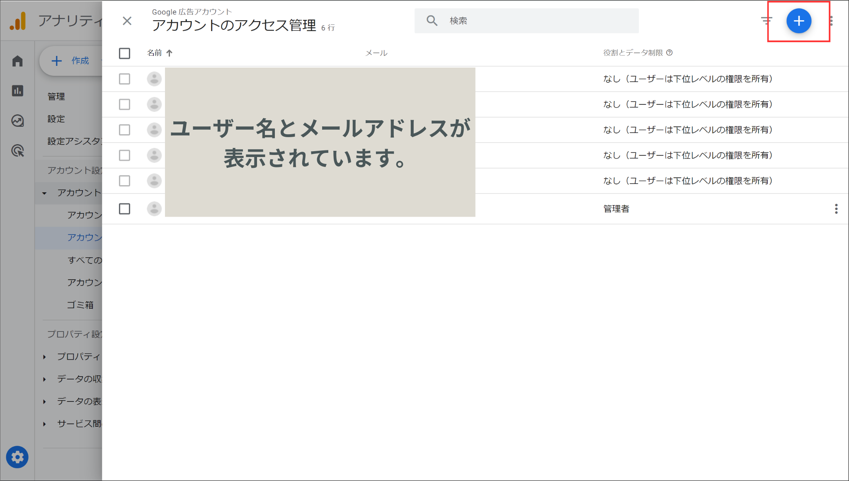The image size is (849, 481).
Task: Open the Home icon in sidebar
Action: coord(17,61)
